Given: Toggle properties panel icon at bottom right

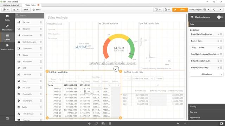Looking at the screenshot, I should pyautogui.click(x=221, y=124).
